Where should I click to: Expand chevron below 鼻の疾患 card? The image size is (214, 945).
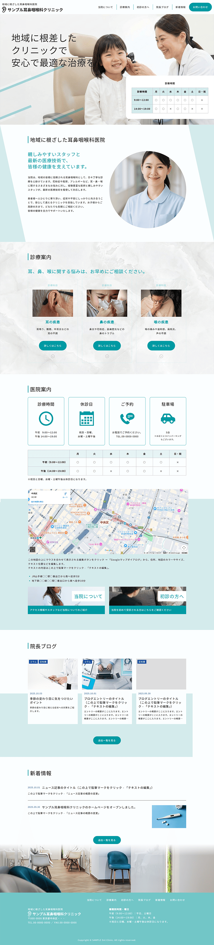pos(107,356)
